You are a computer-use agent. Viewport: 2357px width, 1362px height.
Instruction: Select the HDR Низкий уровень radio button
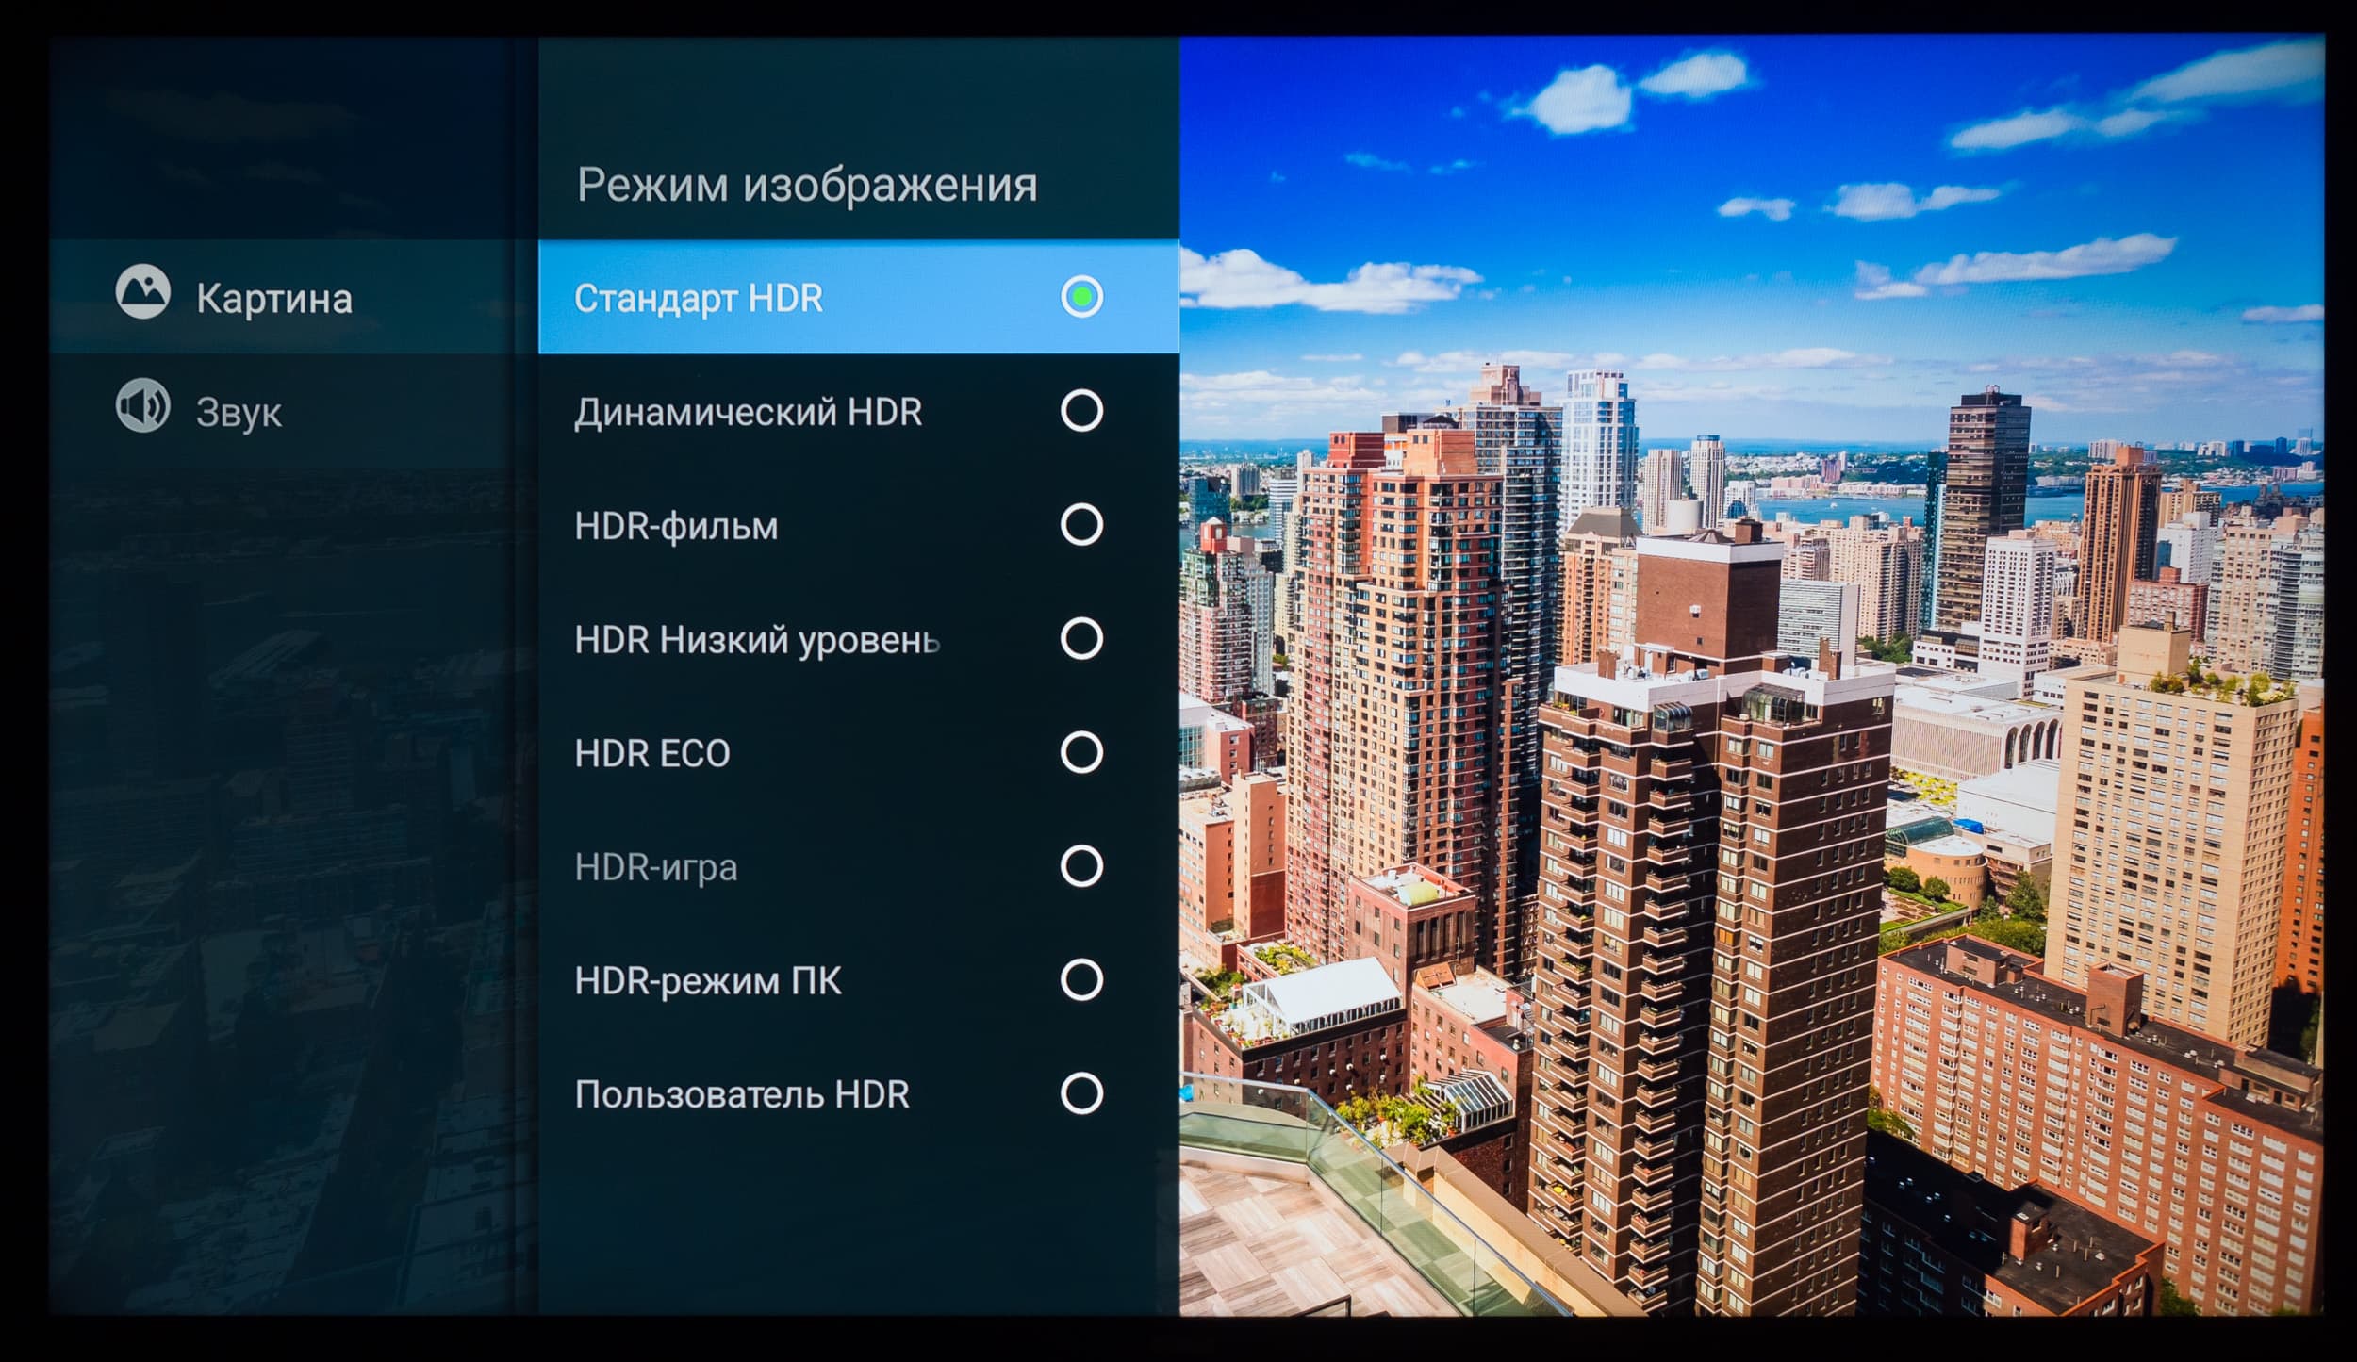[1080, 639]
